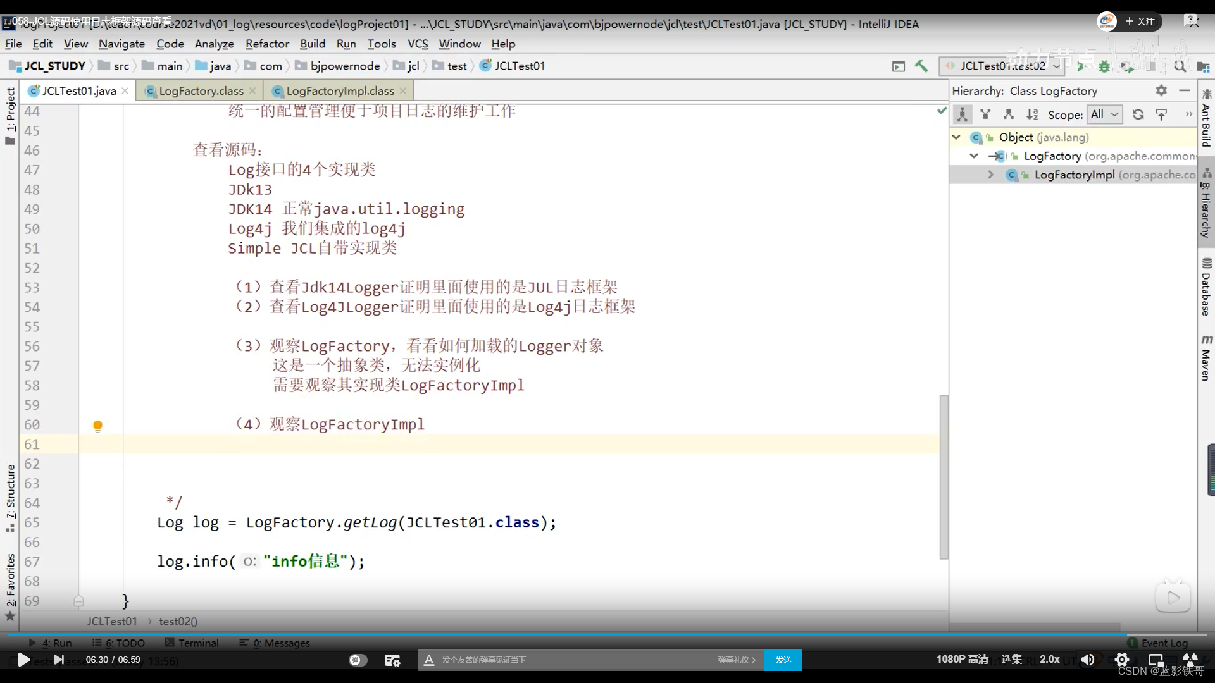This screenshot has height=683, width=1215.
Task: Collapse the Object (java.lang) node
Action: pos(956,137)
